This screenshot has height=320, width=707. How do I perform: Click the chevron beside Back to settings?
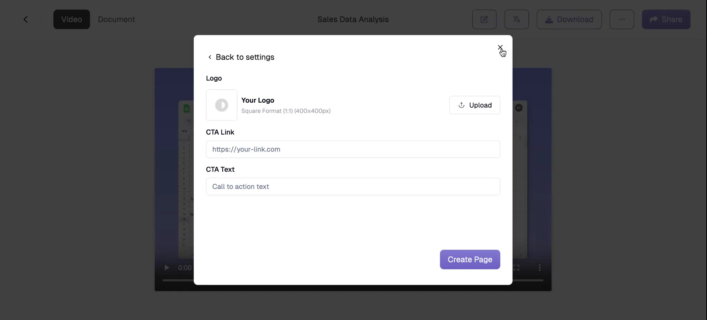point(210,57)
